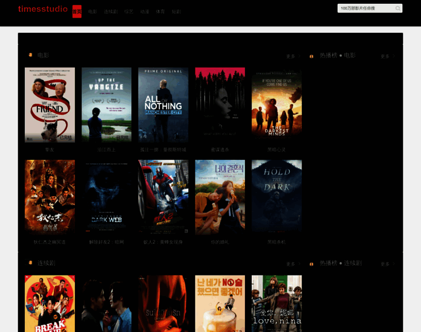Click the 热播榜 电影 heading text
Screen dimensions: 421x332
338,55
